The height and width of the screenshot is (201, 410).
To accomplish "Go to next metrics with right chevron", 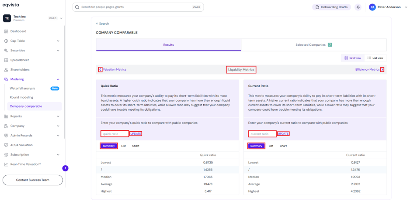I will tap(382, 70).
